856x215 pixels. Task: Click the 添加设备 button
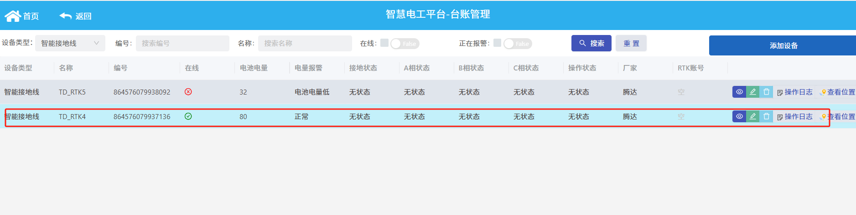click(x=783, y=45)
